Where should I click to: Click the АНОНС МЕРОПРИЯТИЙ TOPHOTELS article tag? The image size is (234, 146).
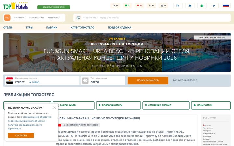click(x=81, y=125)
